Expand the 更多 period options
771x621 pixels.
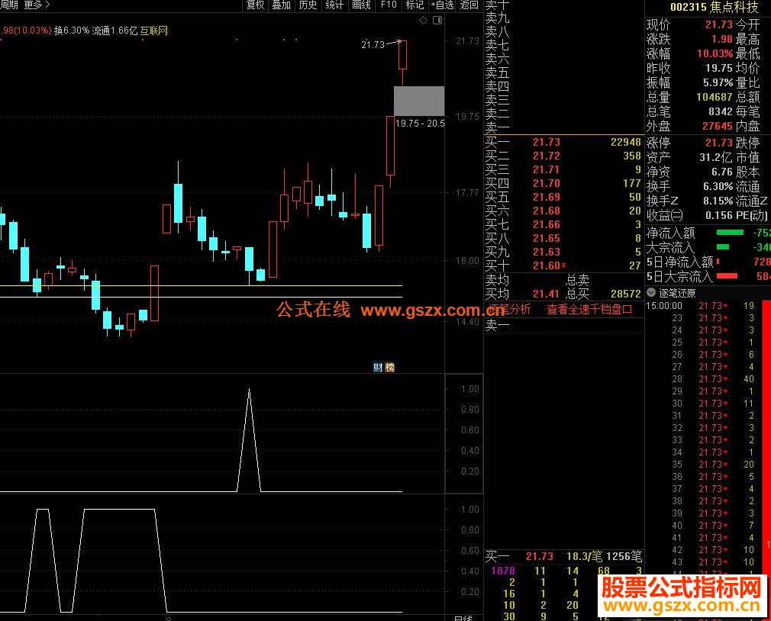(37, 5)
